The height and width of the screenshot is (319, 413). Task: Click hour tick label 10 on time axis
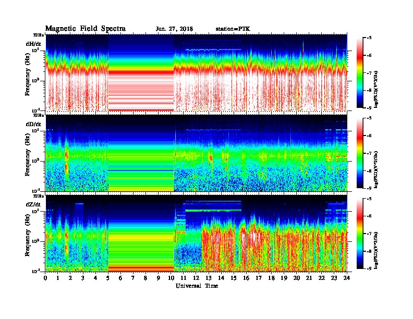tap(171, 278)
